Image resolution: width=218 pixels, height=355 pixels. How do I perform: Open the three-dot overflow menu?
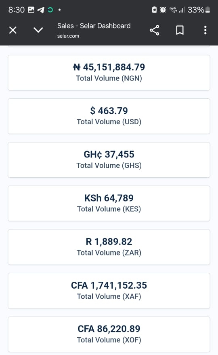pos(205,30)
